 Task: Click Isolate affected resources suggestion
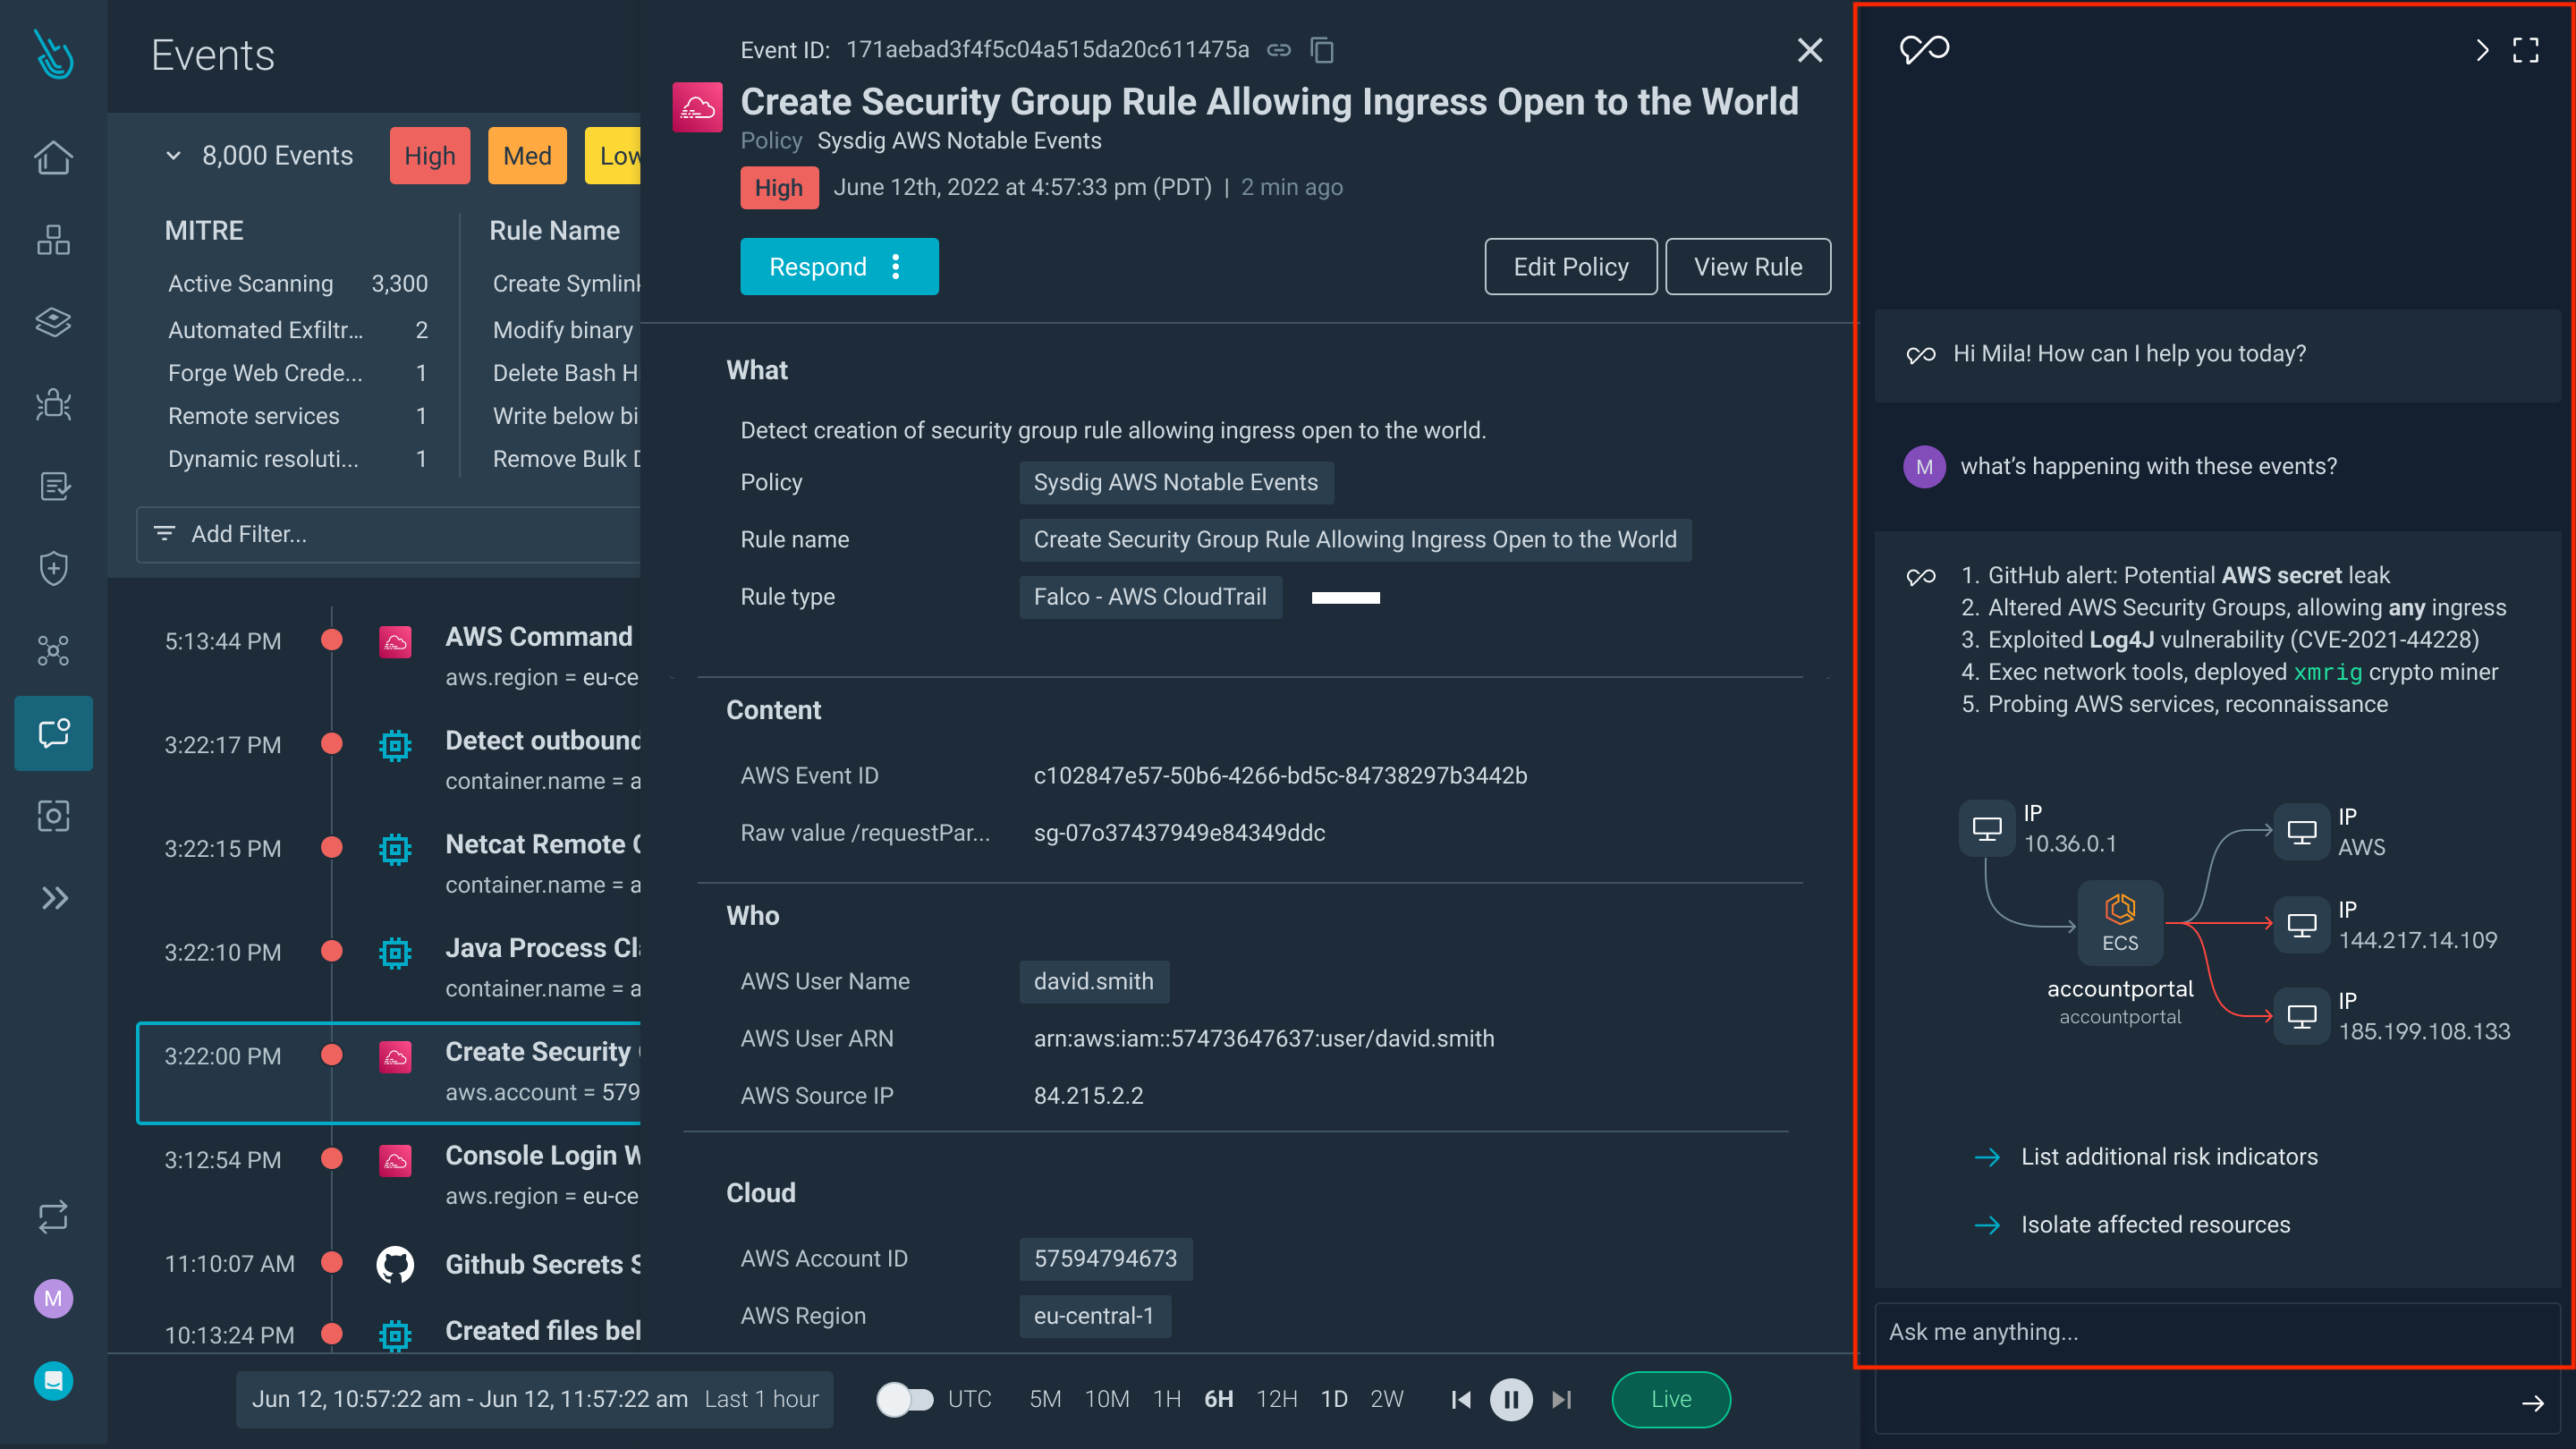(2154, 1224)
